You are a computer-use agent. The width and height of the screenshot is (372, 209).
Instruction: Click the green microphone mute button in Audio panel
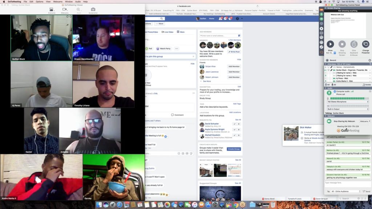click(x=329, y=93)
